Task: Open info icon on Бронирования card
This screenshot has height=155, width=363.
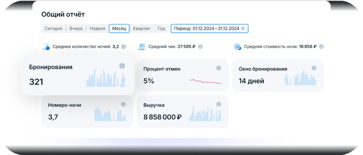Action: tap(122, 66)
